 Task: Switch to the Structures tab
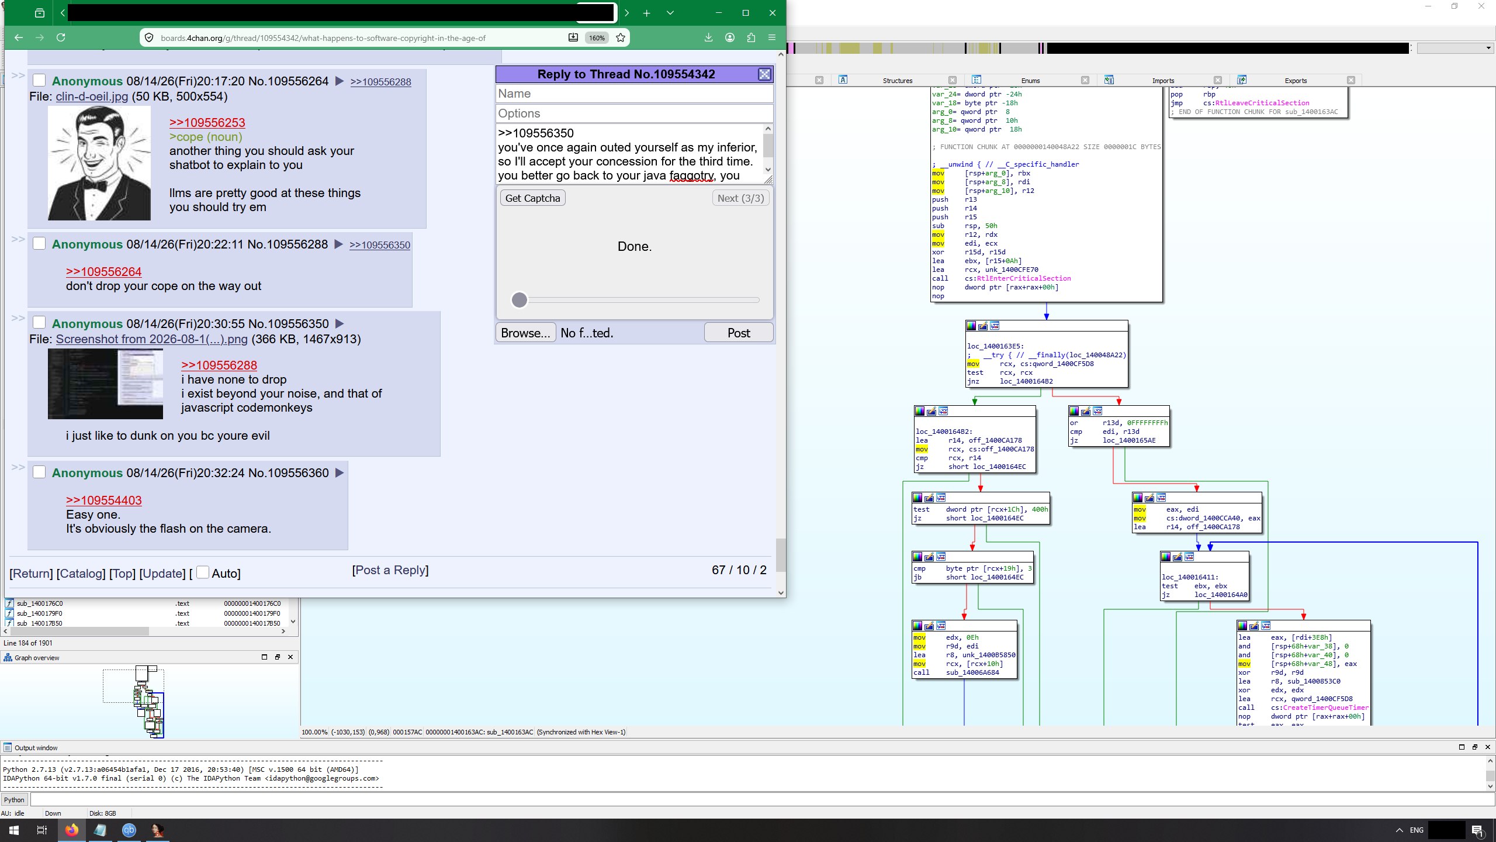click(x=898, y=81)
